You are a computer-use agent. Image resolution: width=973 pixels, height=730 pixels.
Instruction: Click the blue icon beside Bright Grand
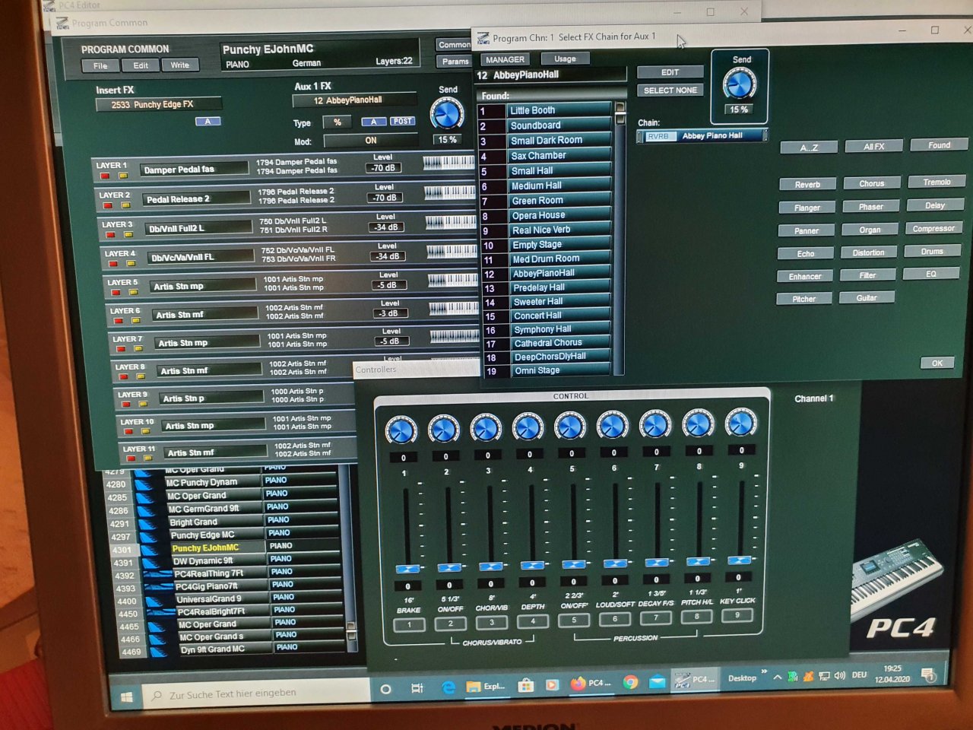tap(148, 523)
